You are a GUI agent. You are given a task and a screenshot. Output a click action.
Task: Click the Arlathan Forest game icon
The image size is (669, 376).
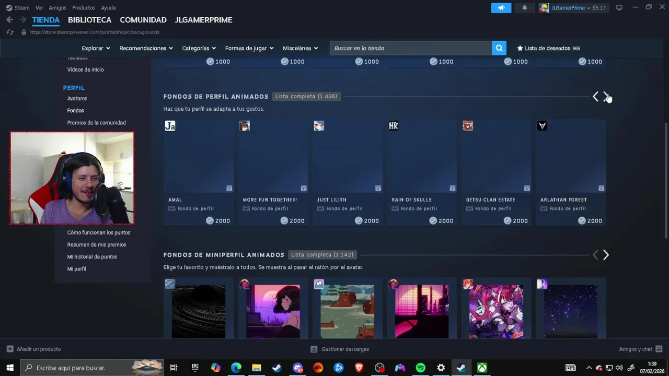pos(543,126)
